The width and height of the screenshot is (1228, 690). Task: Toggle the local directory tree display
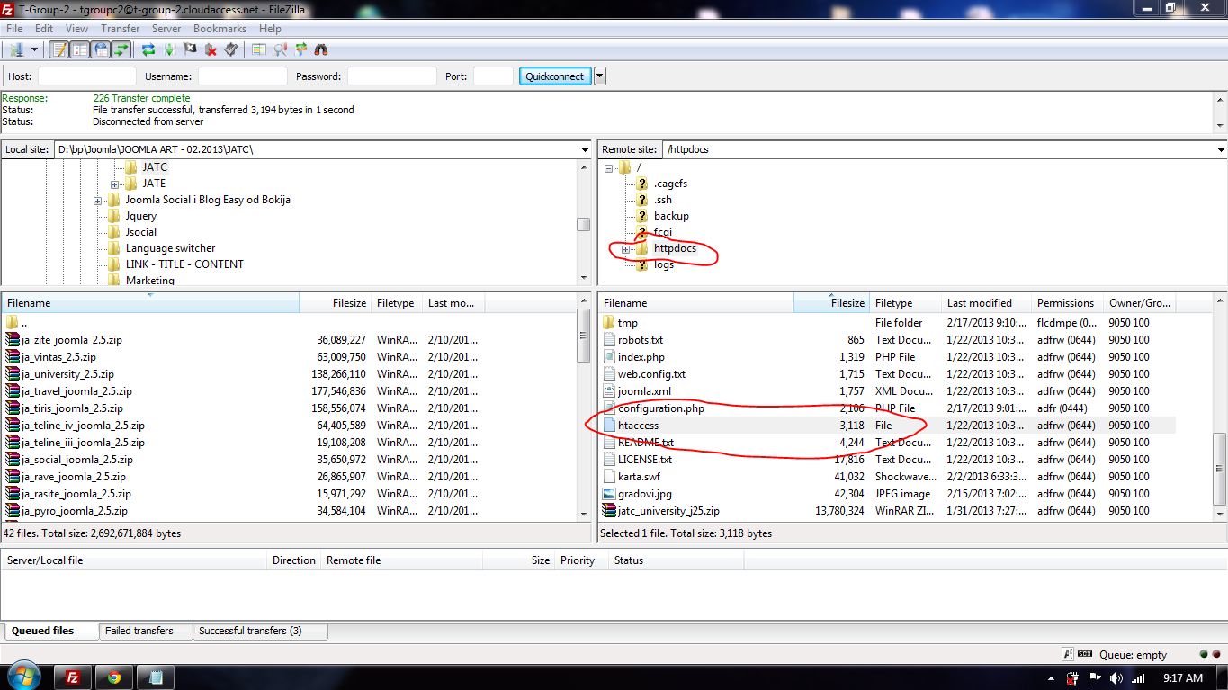coord(80,50)
